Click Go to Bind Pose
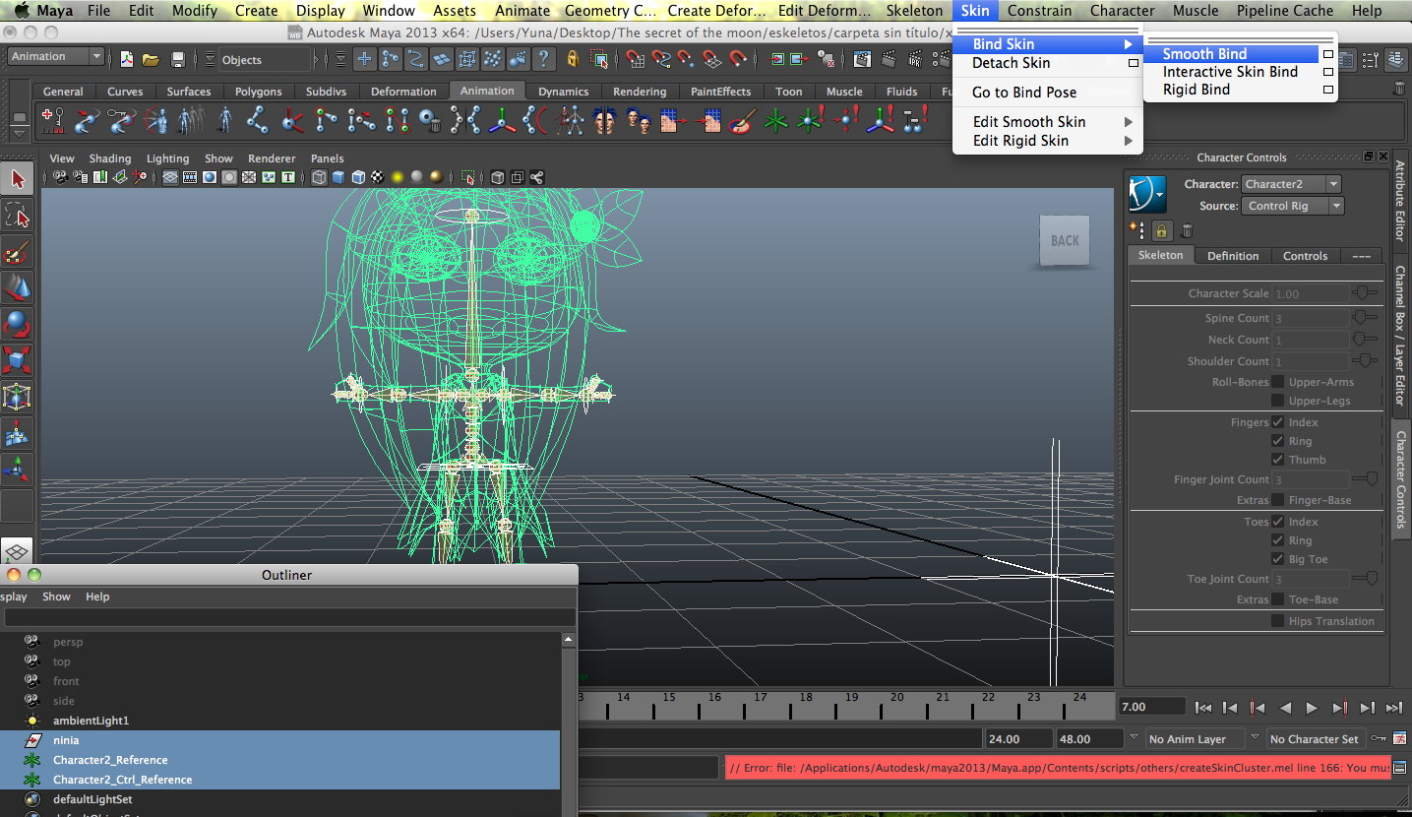 point(1024,93)
